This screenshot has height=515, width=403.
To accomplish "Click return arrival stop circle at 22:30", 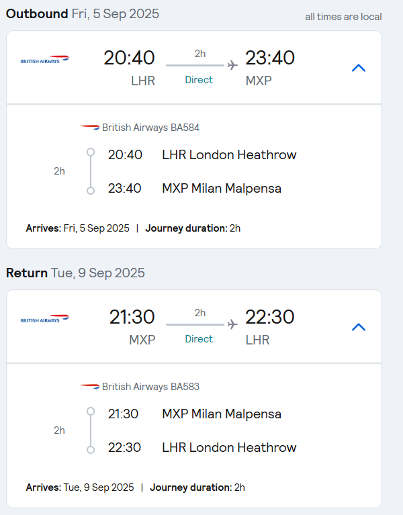I will coord(91,450).
